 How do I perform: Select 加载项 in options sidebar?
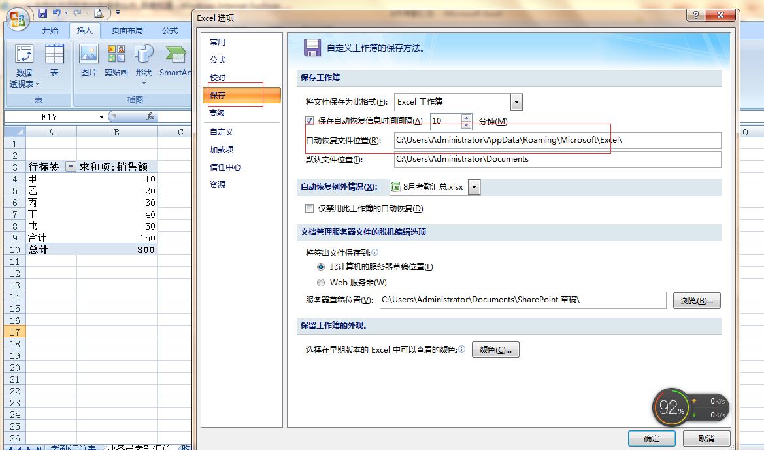pos(221,149)
